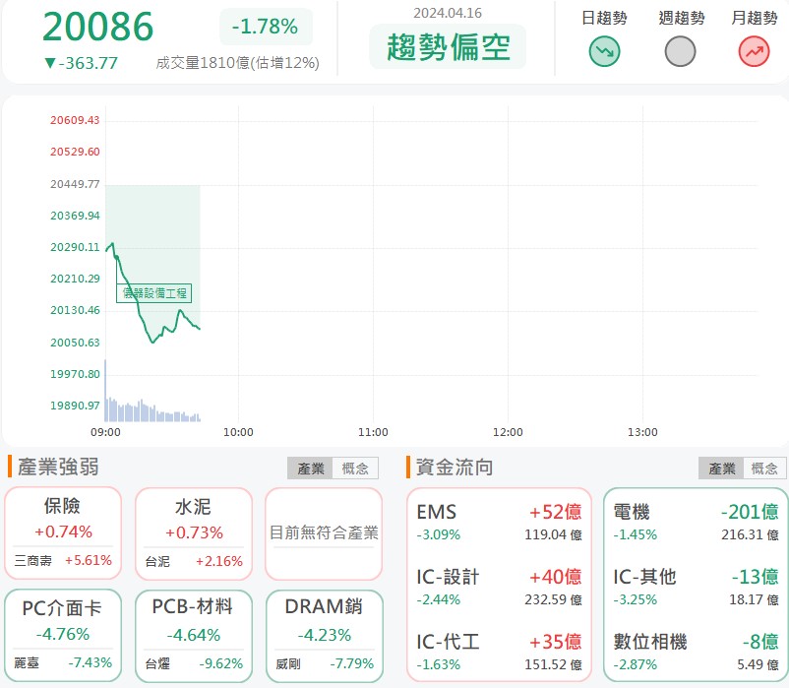Click 台燿 stock in PCB-材料 card
This screenshot has width=789, height=688.
[157, 664]
